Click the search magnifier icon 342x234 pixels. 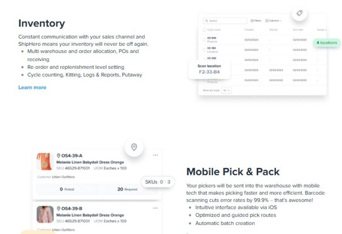[x=206, y=20]
